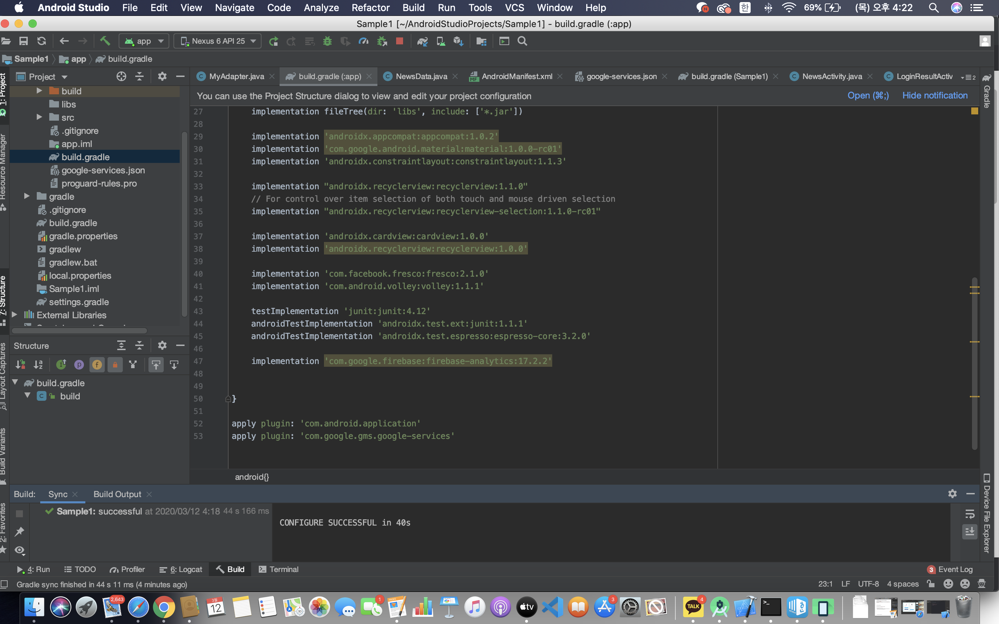The width and height of the screenshot is (999, 624).
Task: Click the Hide notification link
Action: coord(934,96)
